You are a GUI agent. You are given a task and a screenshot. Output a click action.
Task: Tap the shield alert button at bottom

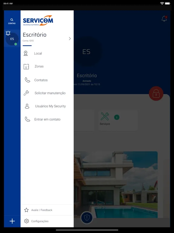coord(87,218)
